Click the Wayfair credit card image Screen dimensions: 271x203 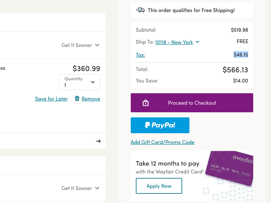230,168
